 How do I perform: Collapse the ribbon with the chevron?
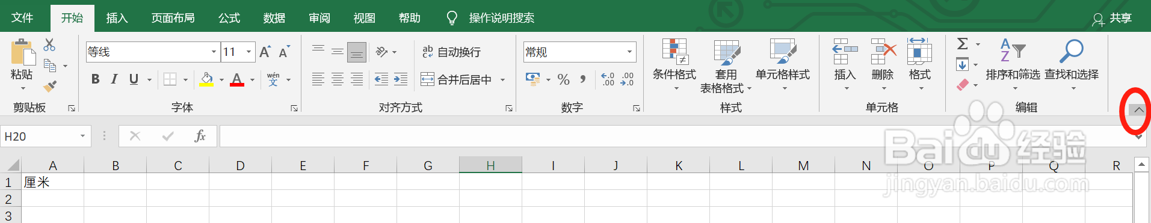[x=1138, y=110]
